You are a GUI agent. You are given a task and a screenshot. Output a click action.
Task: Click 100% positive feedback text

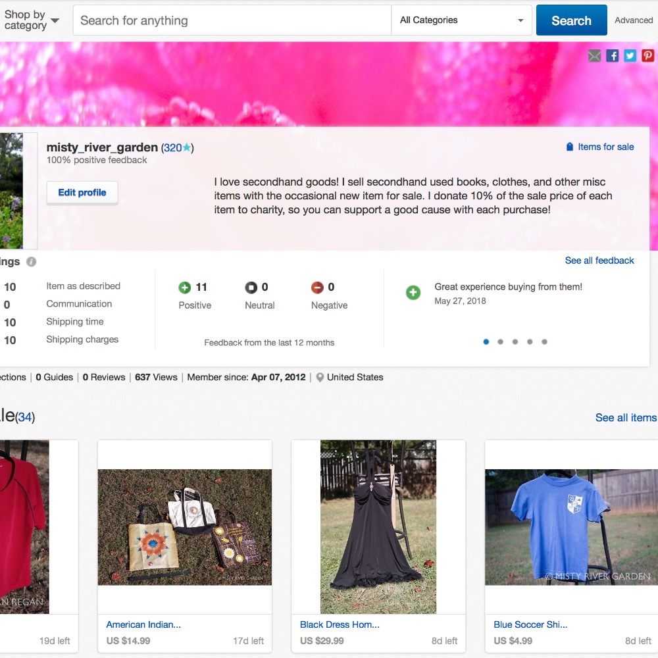tap(97, 161)
